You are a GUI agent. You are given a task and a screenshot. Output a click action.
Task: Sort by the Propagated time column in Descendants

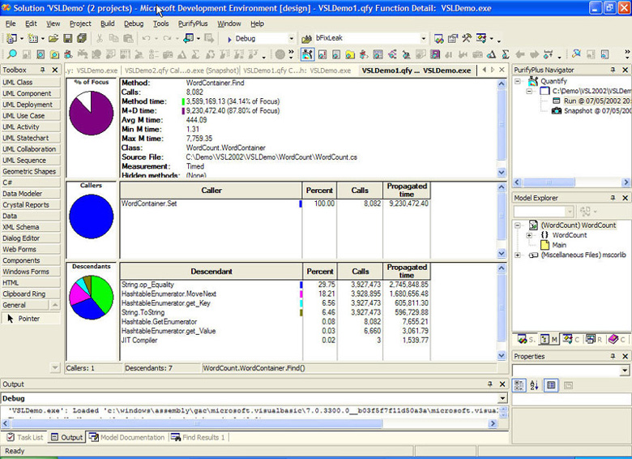coord(406,272)
